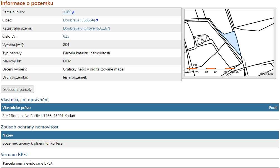The height and width of the screenshot is (168, 280).
Task: Select map sheet value DKM
Action: tap(67, 61)
